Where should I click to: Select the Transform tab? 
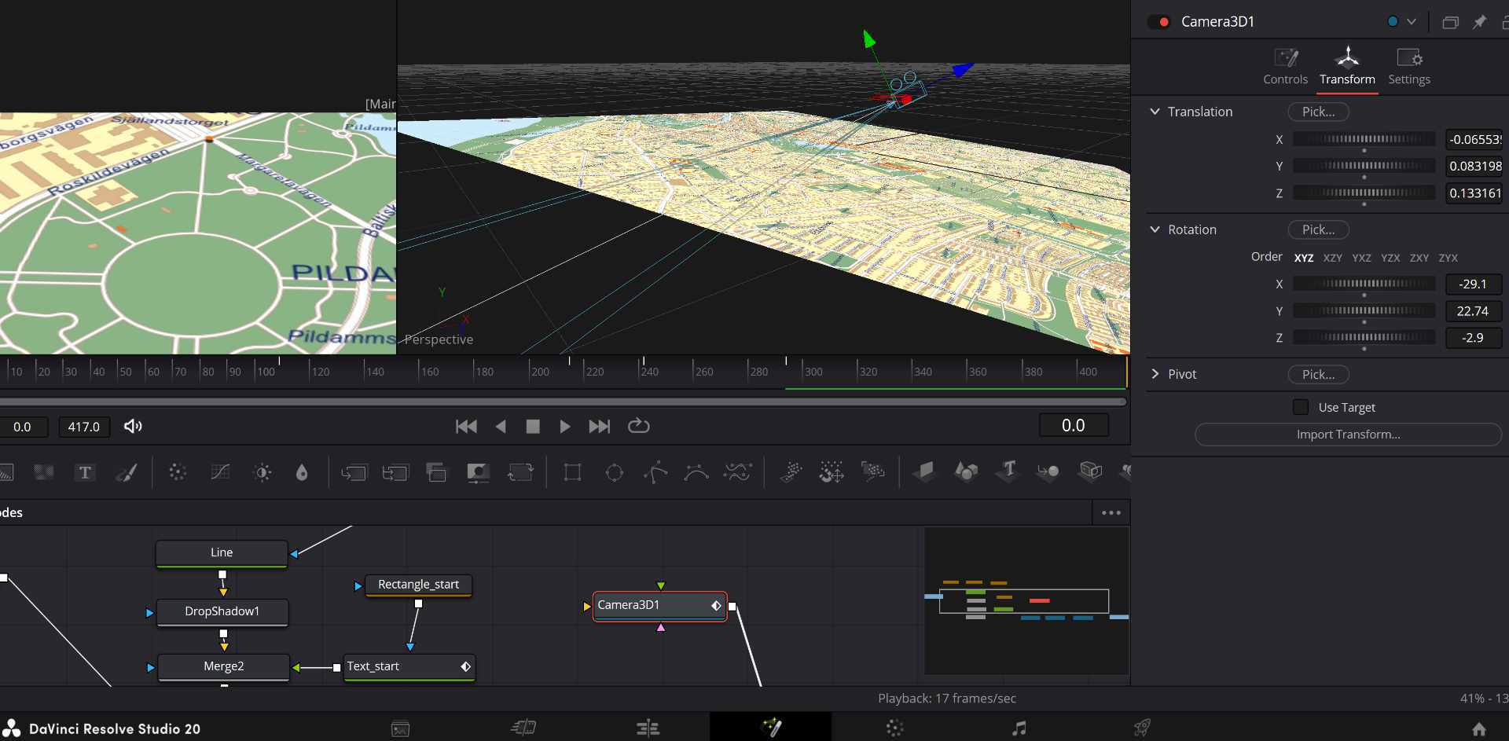(1347, 67)
